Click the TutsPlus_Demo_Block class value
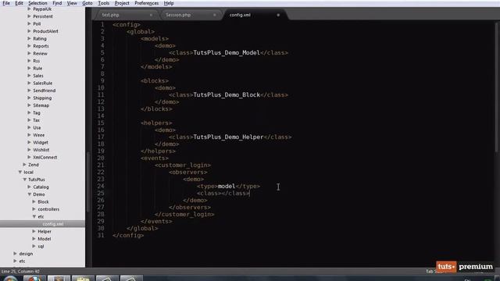Image resolution: width=500 pixels, height=281 pixels. tap(227, 94)
